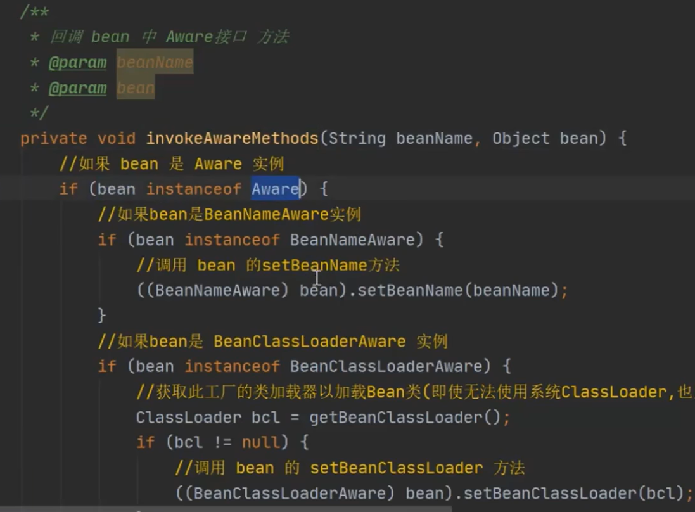This screenshot has width=695, height=512.
Task: Click the 'ClassLoader bcl' declaration
Action: pyautogui.click(x=208, y=417)
